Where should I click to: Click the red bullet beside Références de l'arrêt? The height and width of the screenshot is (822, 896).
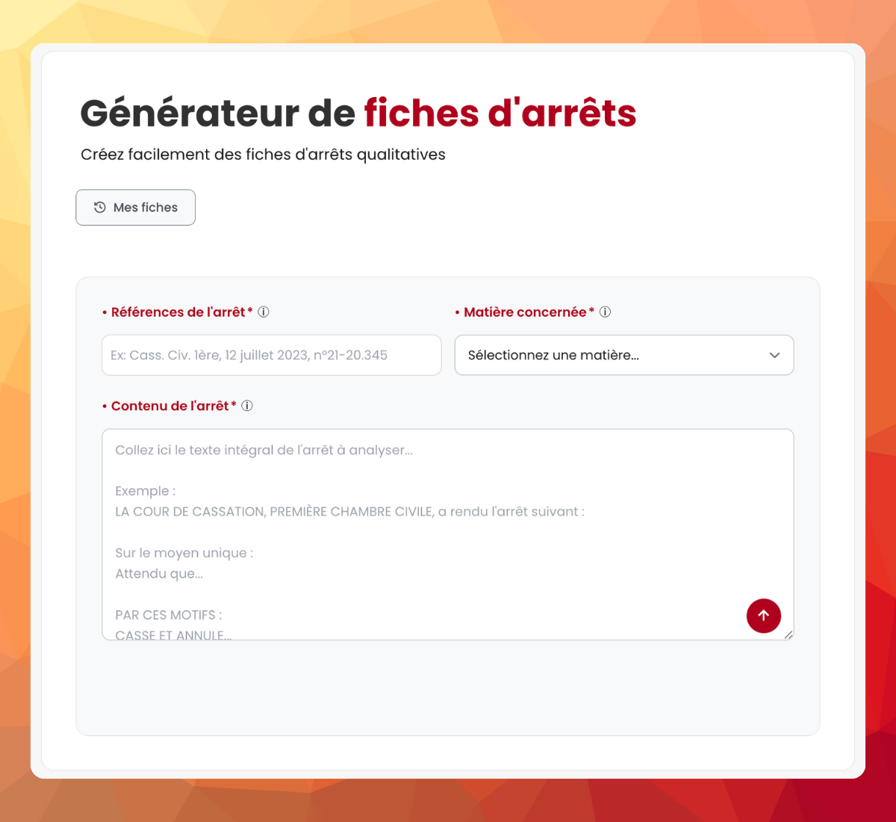click(104, 312)
